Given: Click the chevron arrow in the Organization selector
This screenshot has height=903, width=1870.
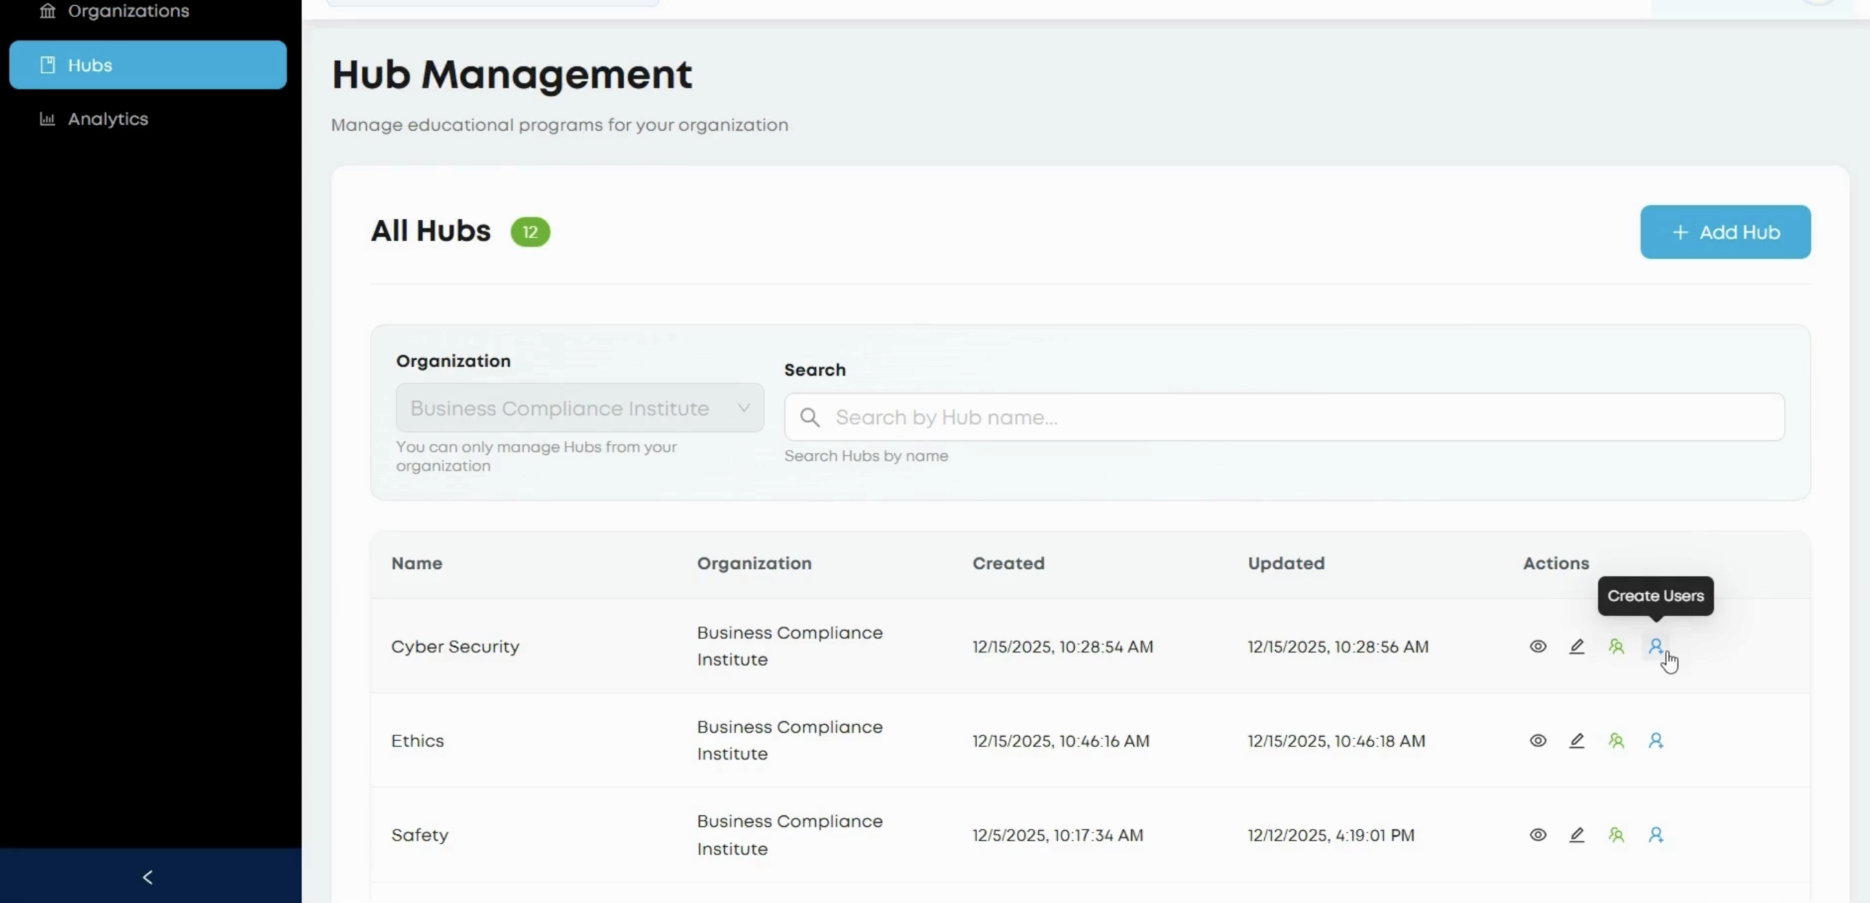Looking at the screenshot, I should (743, 408).
